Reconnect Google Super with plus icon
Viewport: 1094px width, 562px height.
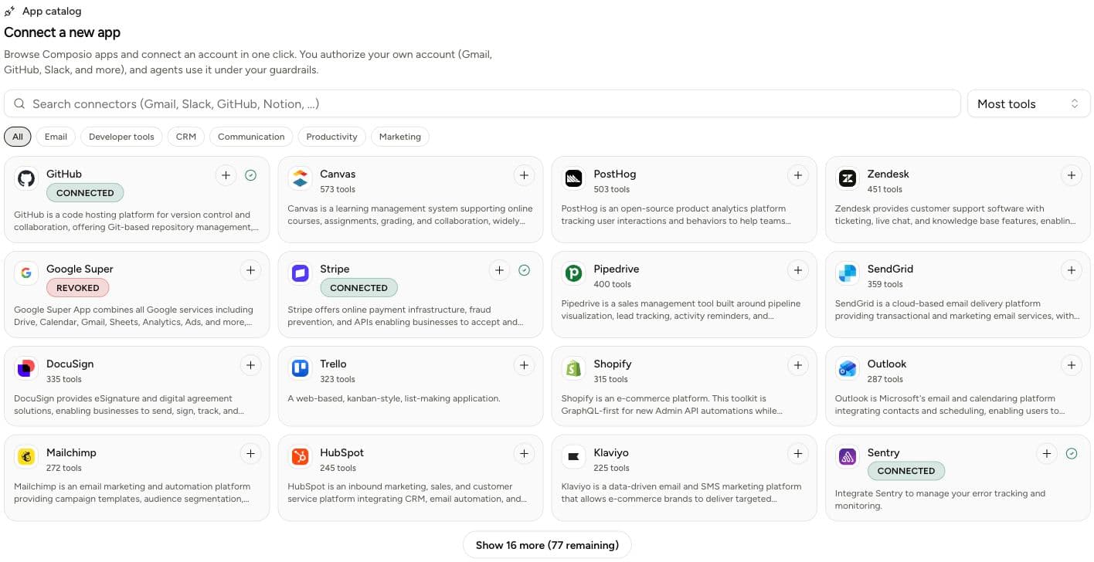[x=250, y=270]
